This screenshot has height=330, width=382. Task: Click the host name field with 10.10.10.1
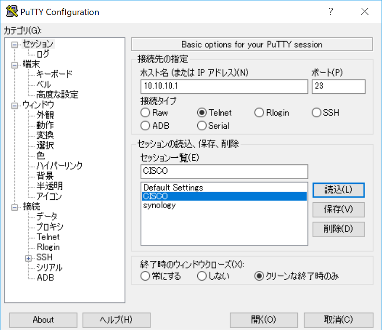pos(224,86)
